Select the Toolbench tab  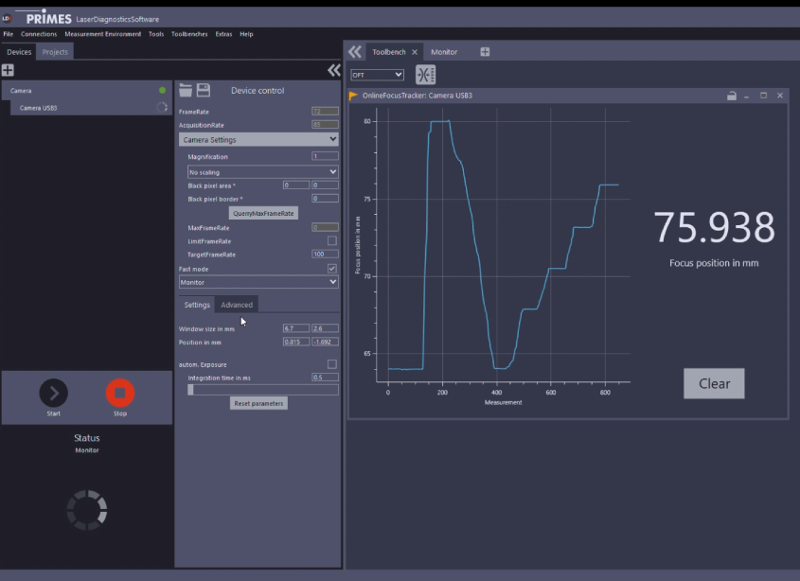389,52
